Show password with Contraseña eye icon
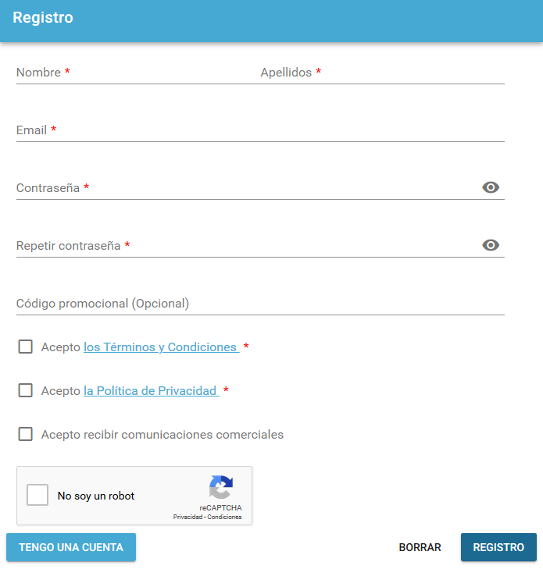The height and width of the screenshot is (569, 543). [x=491, y=187]
